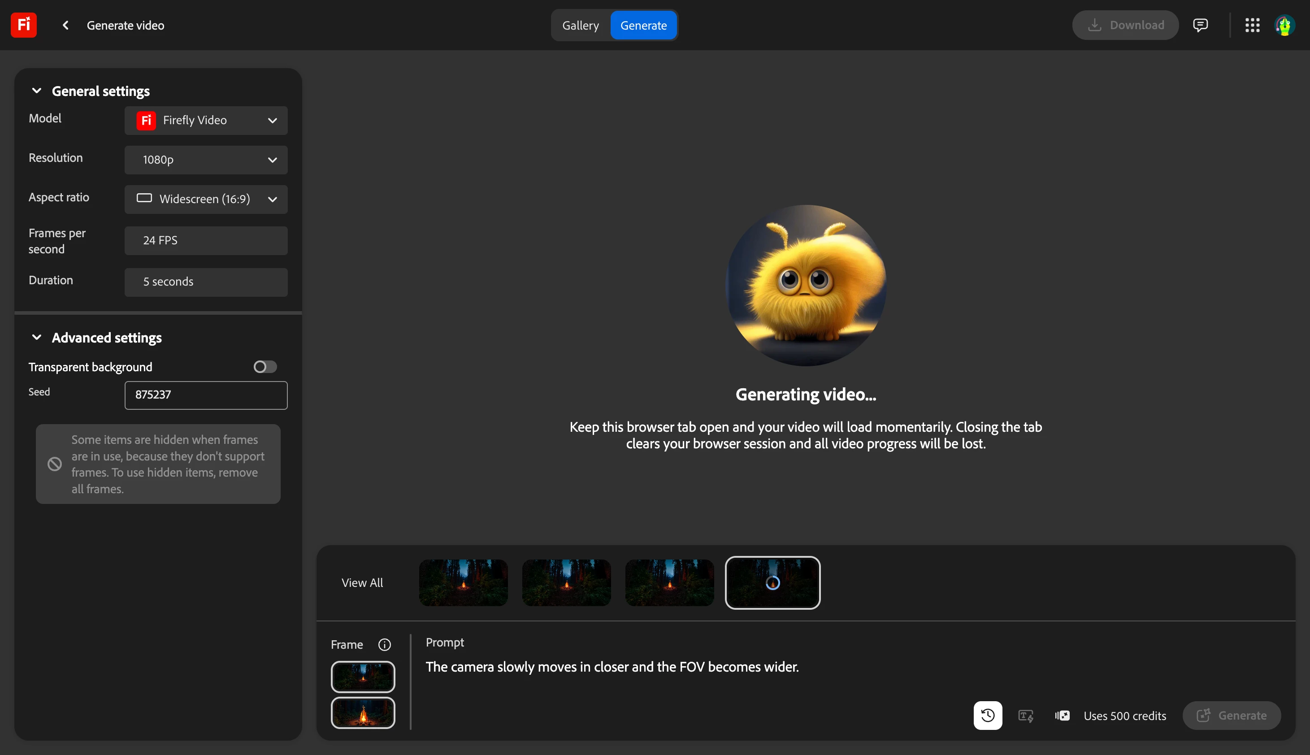Open the prompt history clock icon
The image size is (1310, 755).
click(988, 716)
